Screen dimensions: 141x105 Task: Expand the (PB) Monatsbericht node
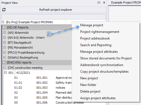coord(4,48)
